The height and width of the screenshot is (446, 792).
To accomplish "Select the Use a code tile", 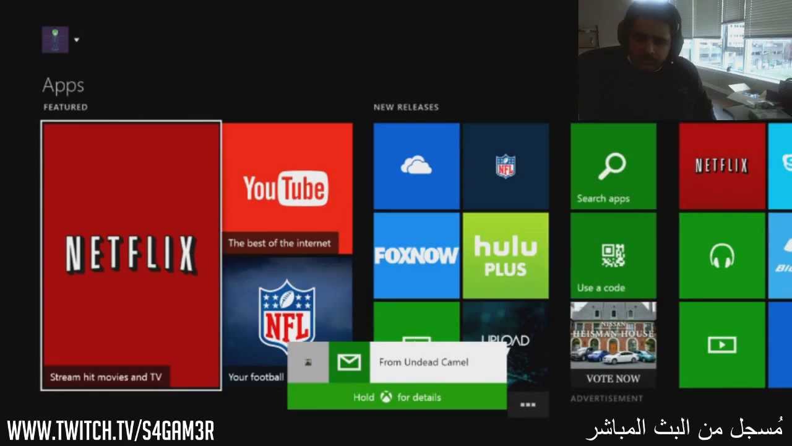I will pos(613,255).
